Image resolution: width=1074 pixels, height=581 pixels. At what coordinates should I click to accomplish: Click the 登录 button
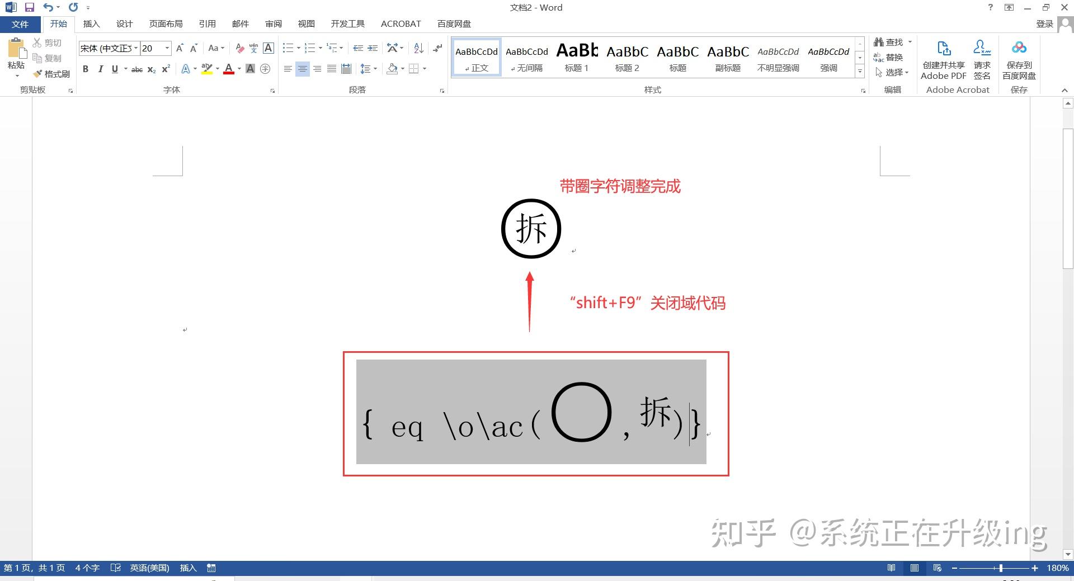point(1045,23)
